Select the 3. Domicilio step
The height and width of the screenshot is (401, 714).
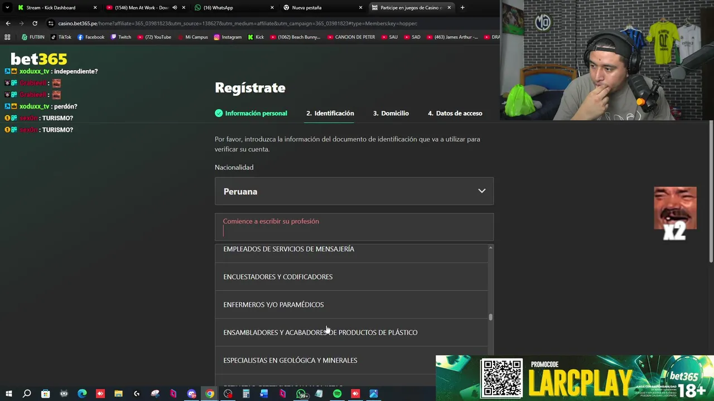[x=390, y=113]
